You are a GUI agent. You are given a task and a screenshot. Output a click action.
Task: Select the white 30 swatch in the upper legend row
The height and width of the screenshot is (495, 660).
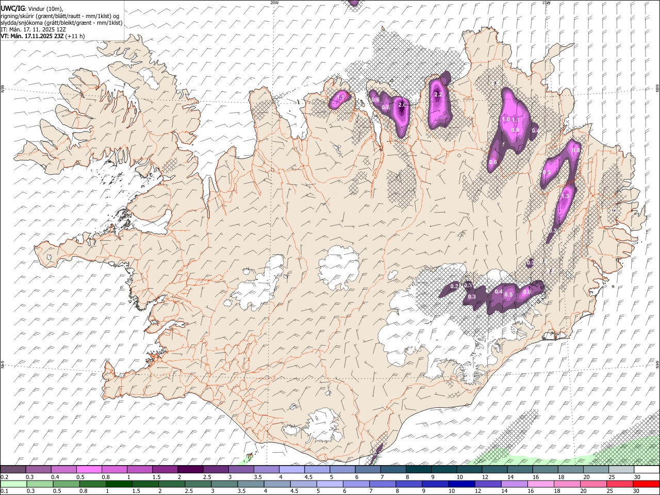click(x=647, y=470)
